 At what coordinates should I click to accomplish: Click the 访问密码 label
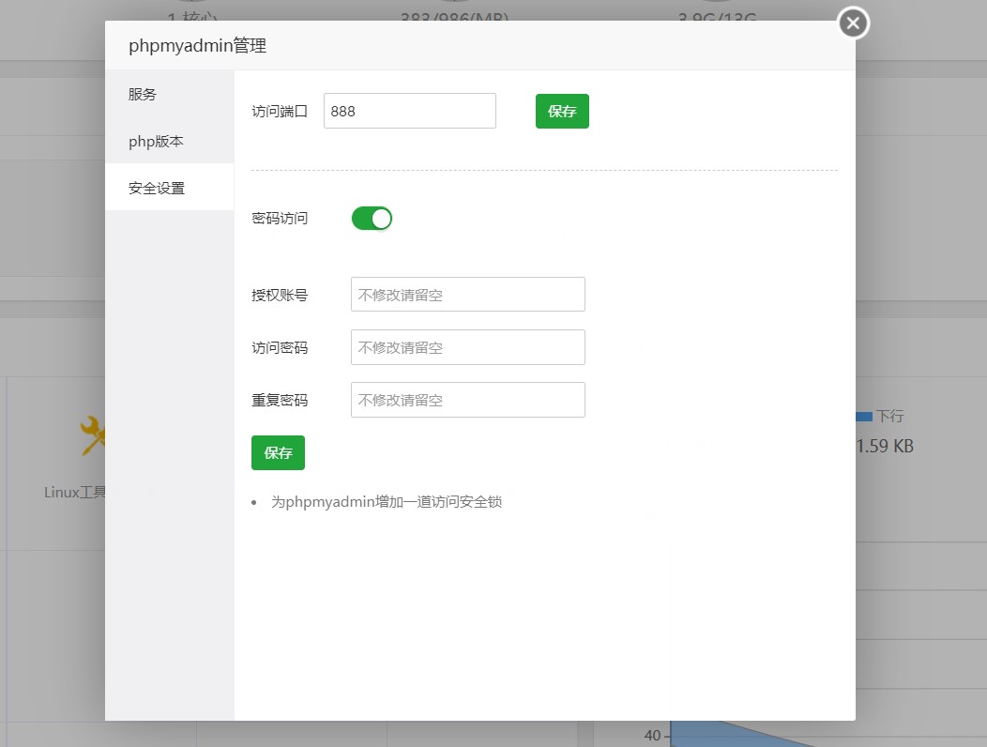(x=280, y=347)
